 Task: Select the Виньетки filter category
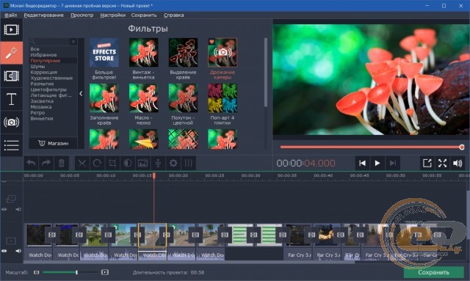coord(42,118)
